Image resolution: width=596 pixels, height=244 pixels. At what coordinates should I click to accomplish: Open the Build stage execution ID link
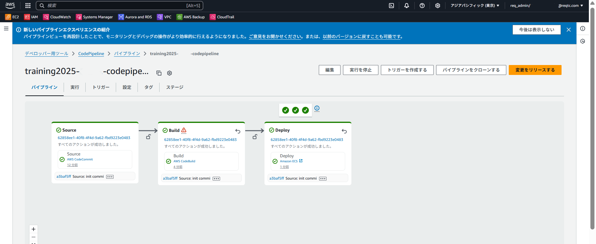[x=201, y=140]
